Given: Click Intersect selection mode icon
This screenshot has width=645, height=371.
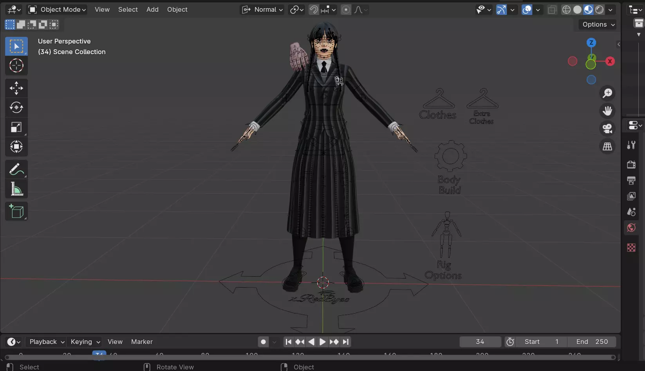Looking at the screenshot, I should [54, 25].
